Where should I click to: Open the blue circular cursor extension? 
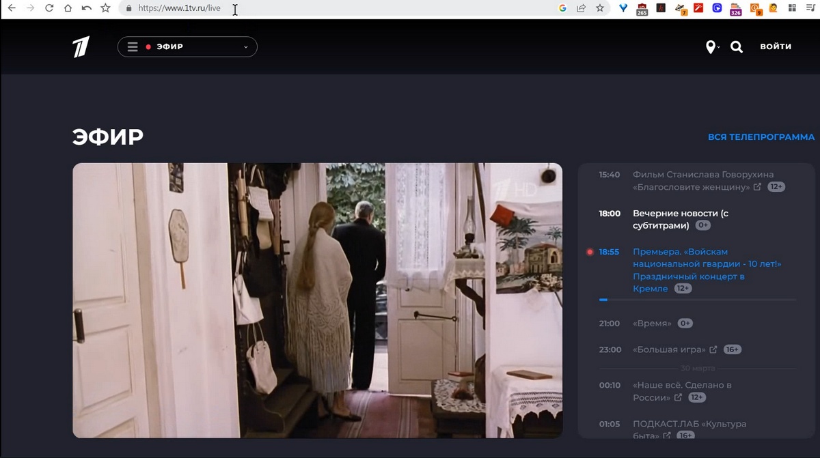[717, 8]
